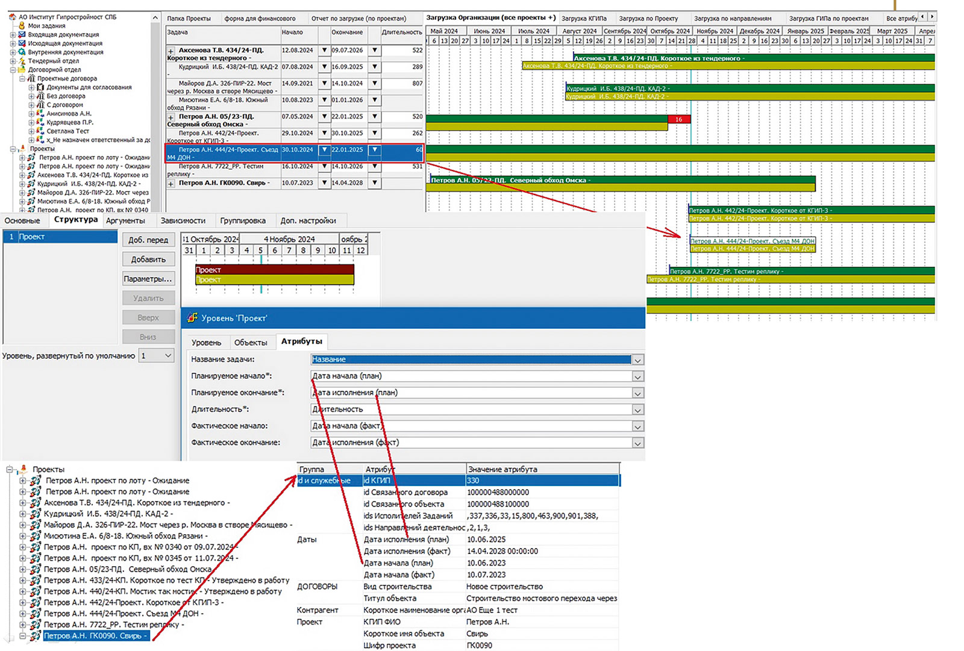The height and width of the screenshot is (651, 964).
Task: Switch to the Зависимости tab
Action: point(183,220)
